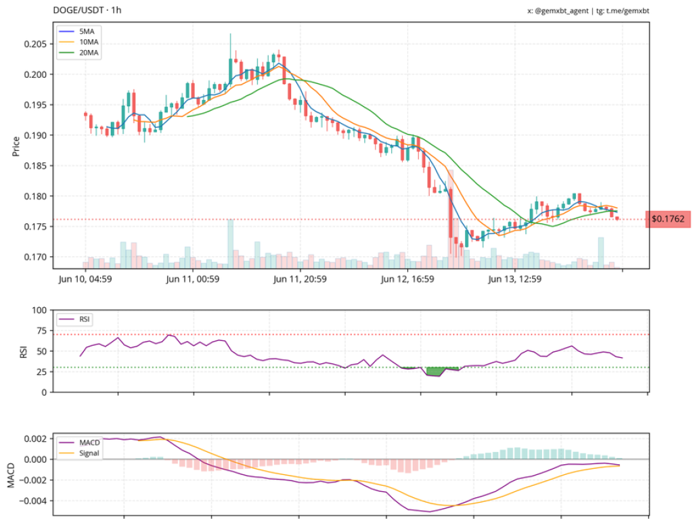The height and width of the screenshot is (525, 693).
Task: Click the vertical Price axis title
Action: [x=15, y=145]
